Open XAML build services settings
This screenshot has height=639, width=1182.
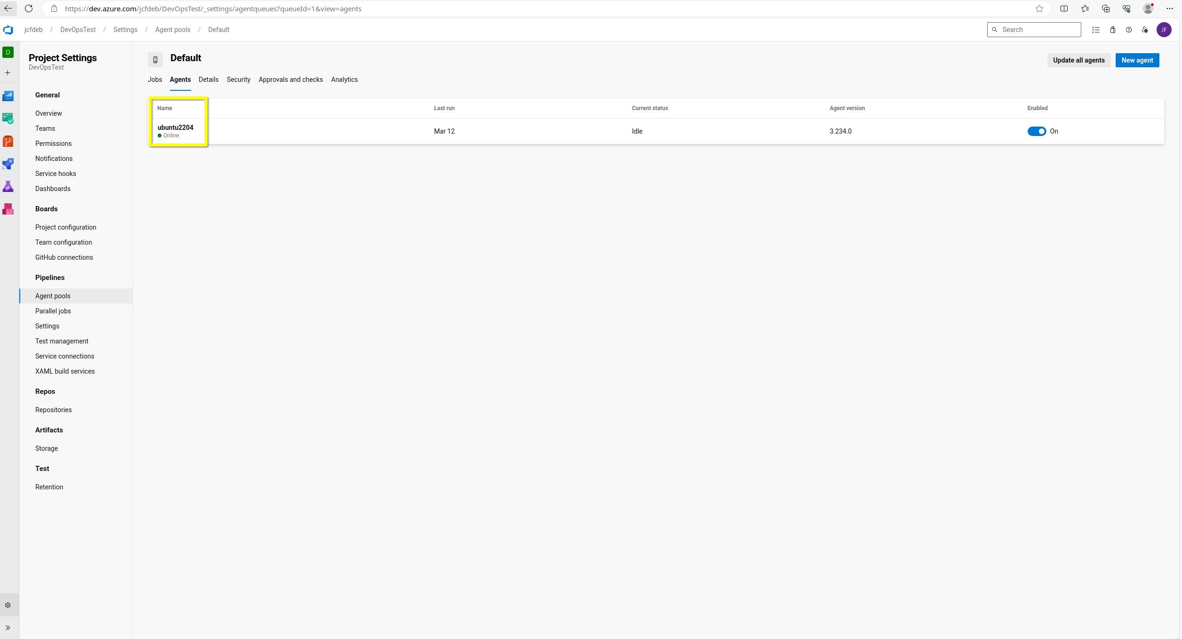(65, 371)
